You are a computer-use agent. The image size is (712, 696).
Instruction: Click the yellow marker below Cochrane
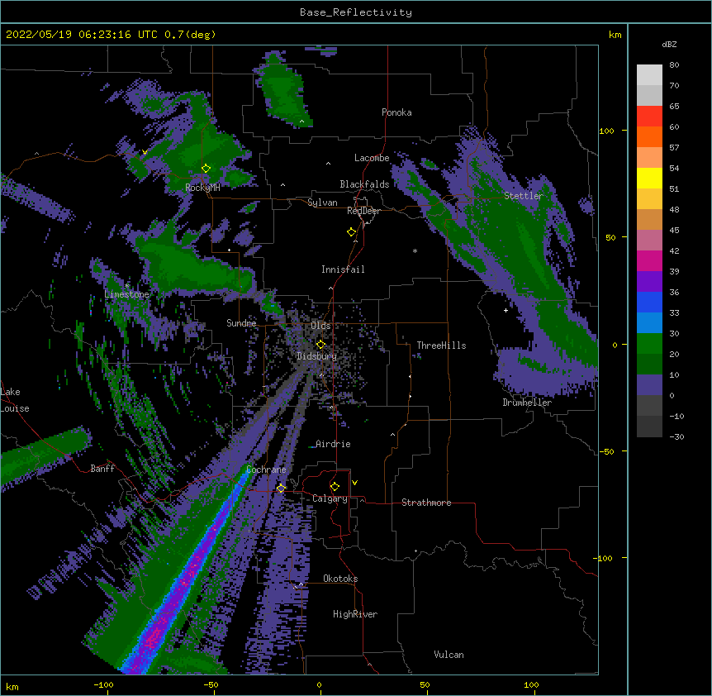point(281,488)
